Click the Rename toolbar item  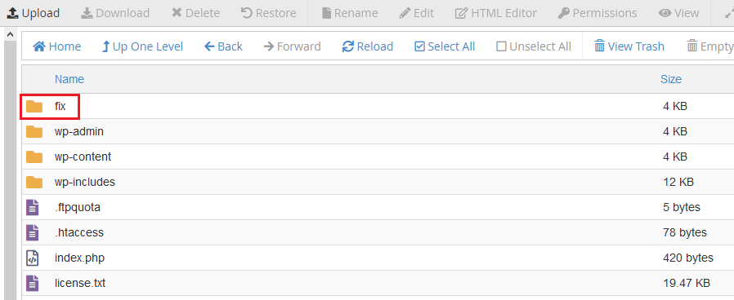pos(351,13)
